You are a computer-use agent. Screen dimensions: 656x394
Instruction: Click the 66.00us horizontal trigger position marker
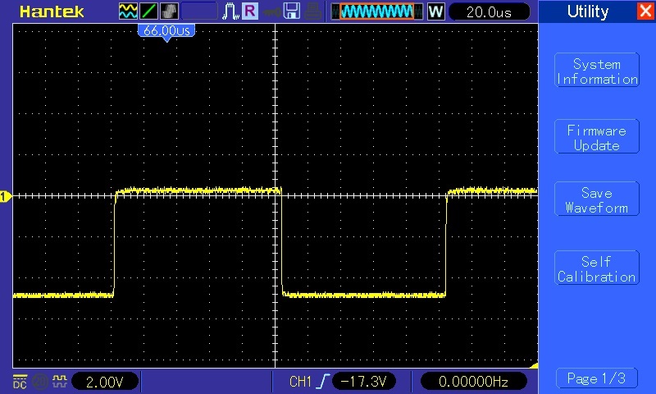point(166,30)
